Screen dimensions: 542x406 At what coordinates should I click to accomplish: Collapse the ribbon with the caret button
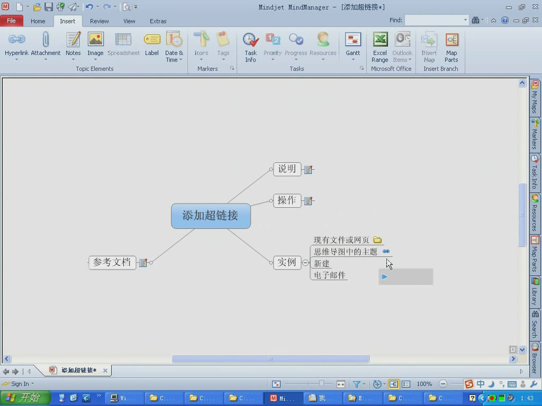[494, 21]
